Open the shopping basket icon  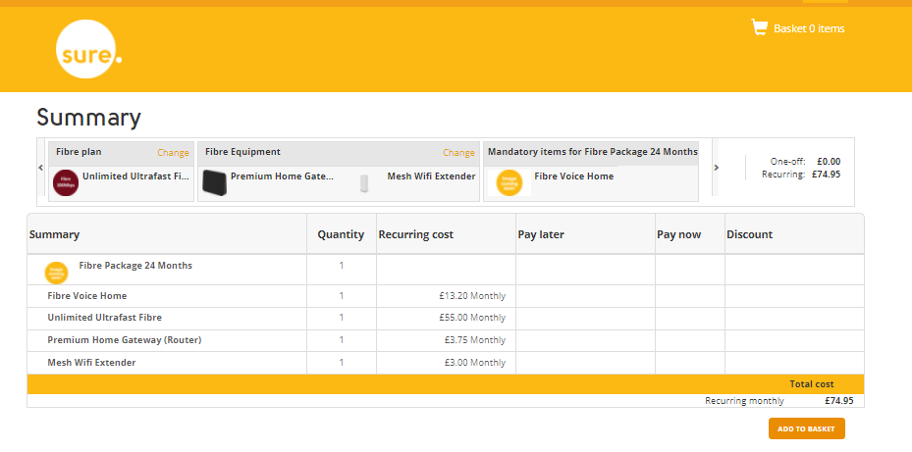click(x=759, y=27)
